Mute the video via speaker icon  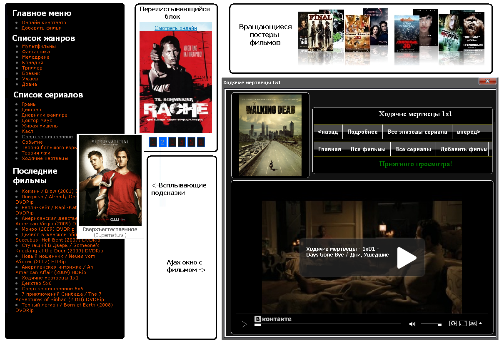click(413, 324)
